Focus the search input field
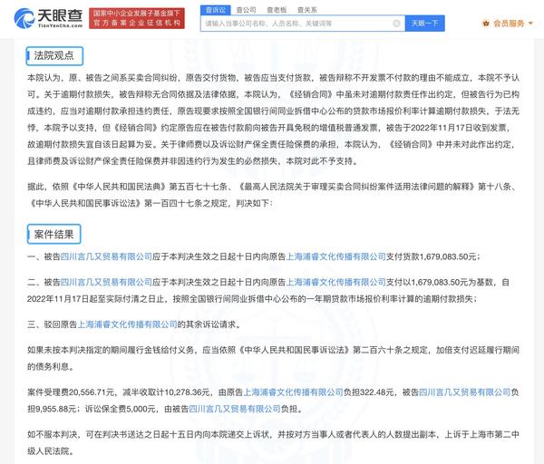This screenshot has height=464, width=544. [x=303, y=24]
